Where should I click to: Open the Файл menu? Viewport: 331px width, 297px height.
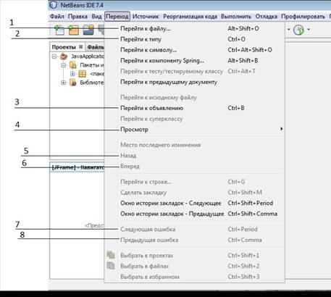57,17
